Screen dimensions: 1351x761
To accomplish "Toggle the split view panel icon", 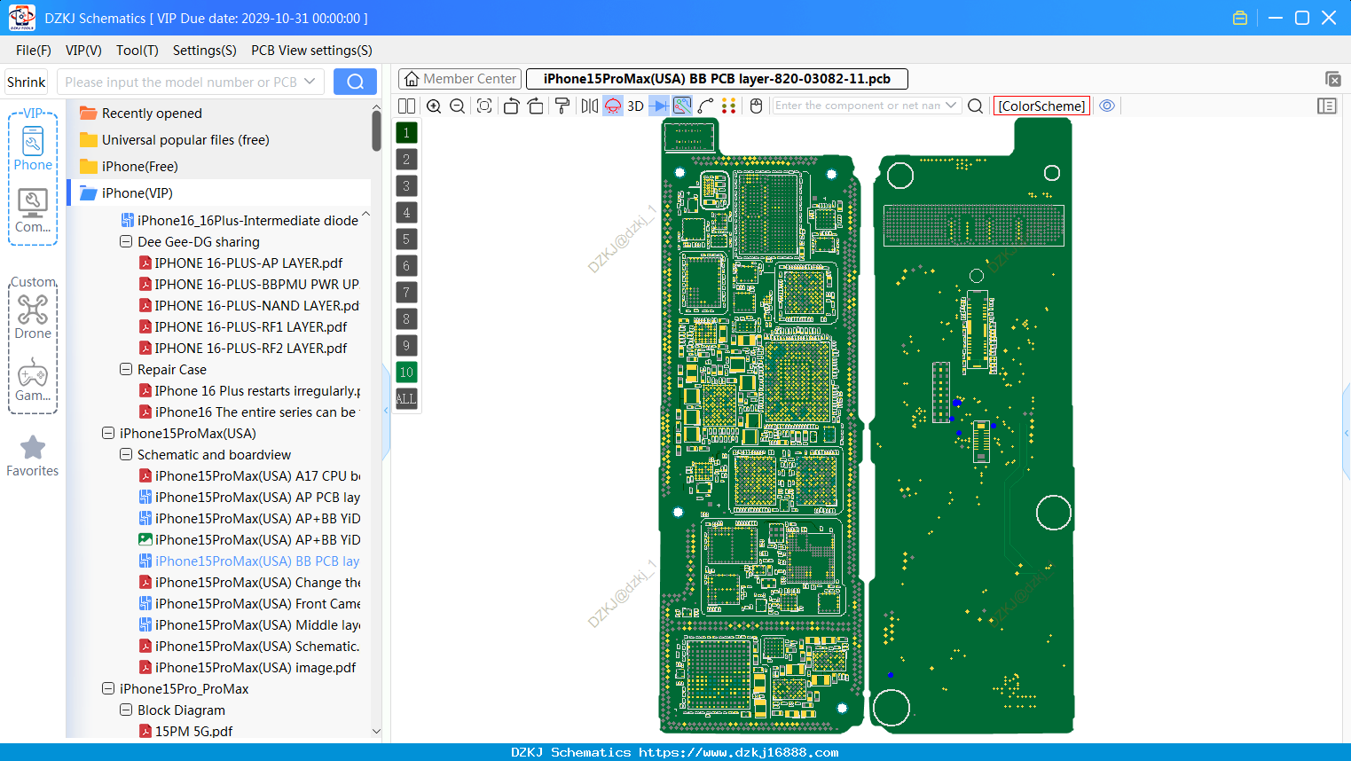I will pyautogui.click(x=406, y=106).
